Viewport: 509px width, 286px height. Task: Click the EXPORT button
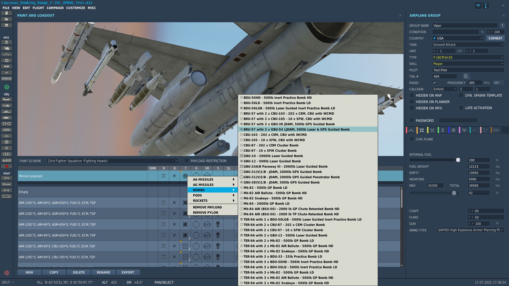click(x=128, y=272)
